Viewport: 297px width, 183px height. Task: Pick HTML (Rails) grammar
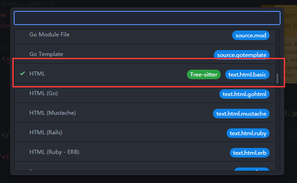145,132
